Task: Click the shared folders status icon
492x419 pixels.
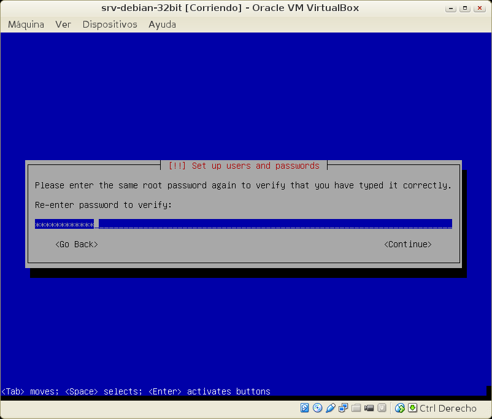Action: point(356,408)
